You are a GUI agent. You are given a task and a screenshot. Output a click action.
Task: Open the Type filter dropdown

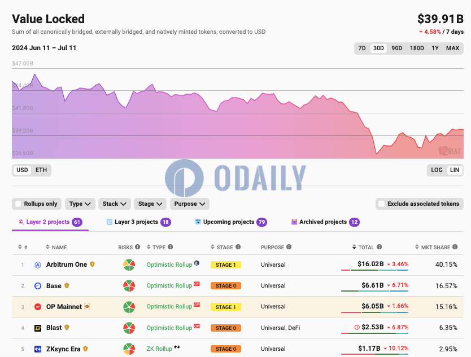coord(80,204)
